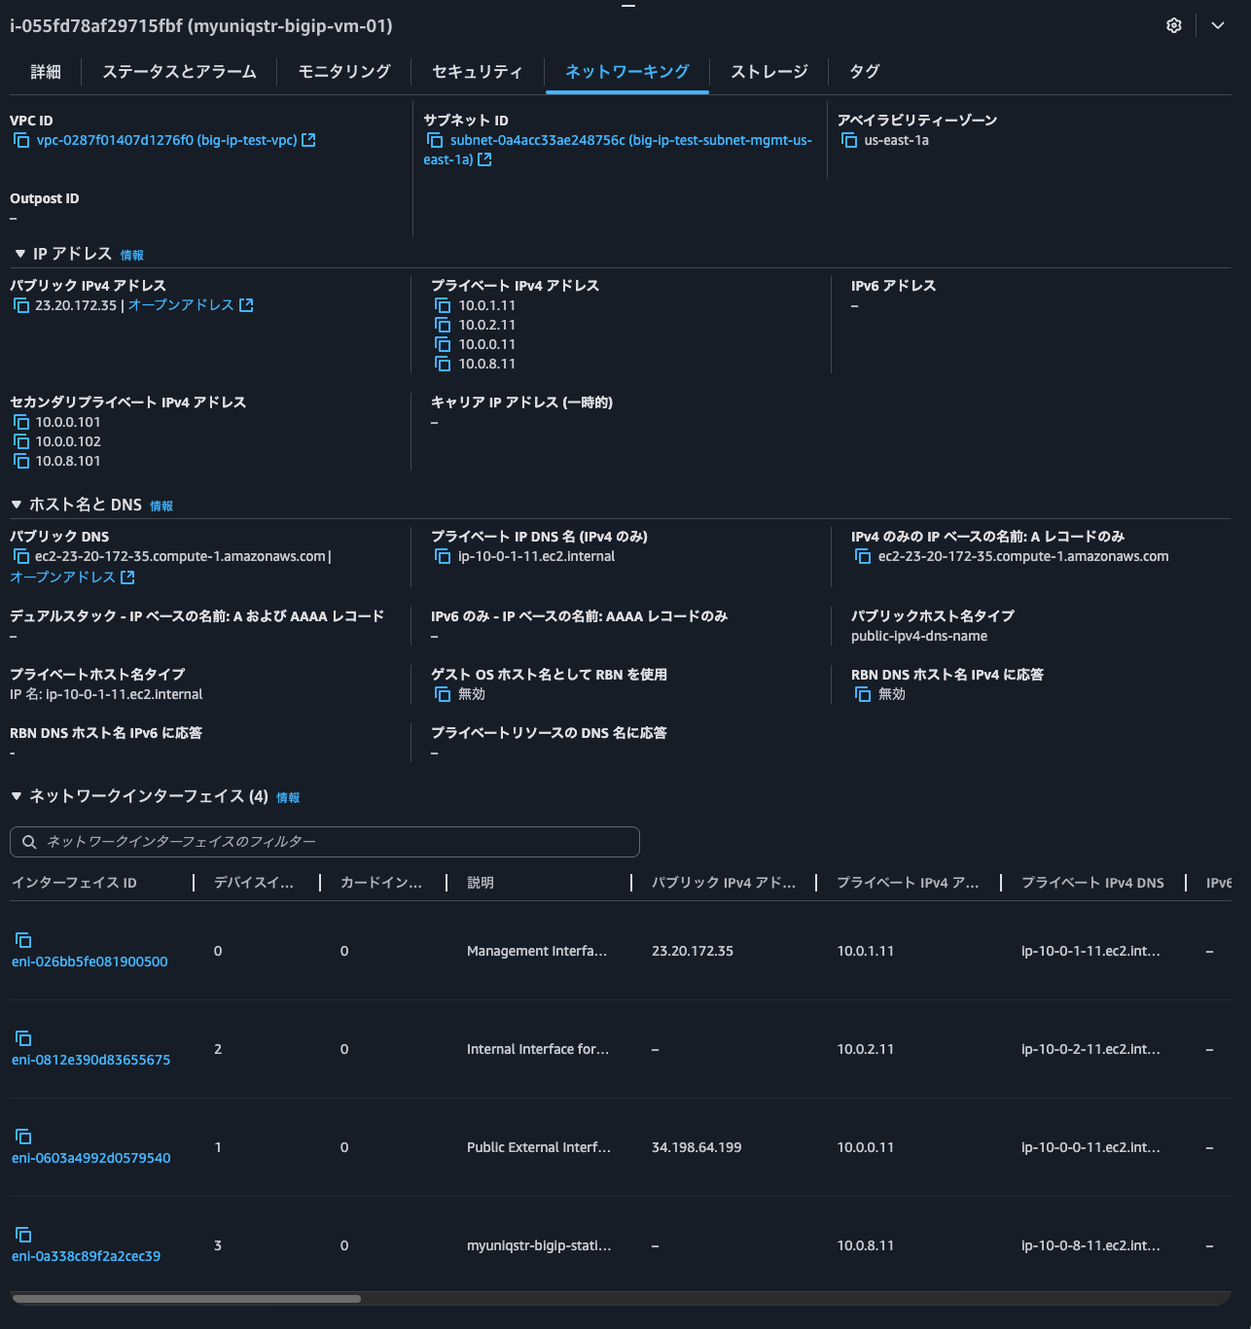Click the table horizontal scrollbar
Screen dimensions: 1251x1329
tap(186, 1299)
